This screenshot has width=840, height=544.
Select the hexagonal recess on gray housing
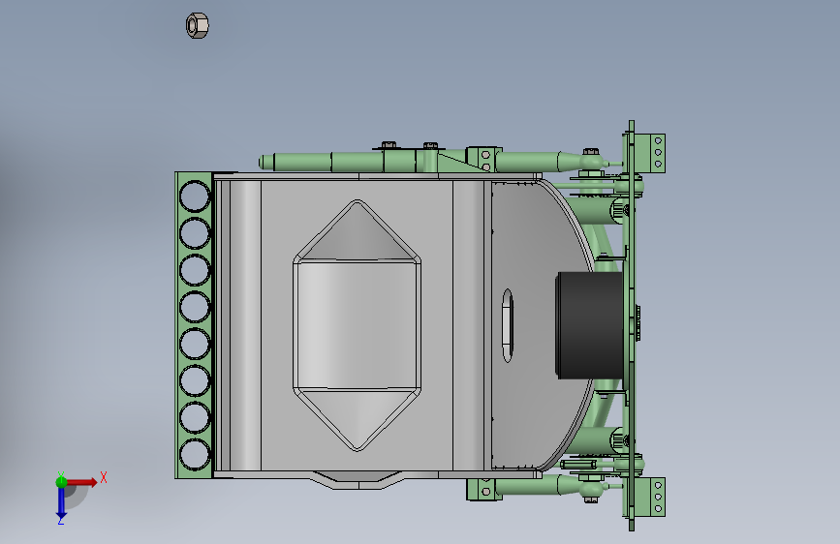pyautogui.click(x=357, y=325)
